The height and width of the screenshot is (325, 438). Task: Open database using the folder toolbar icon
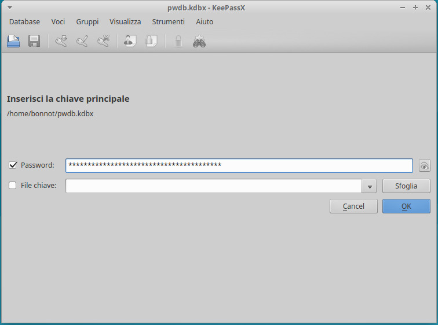pyautogui.click(x=13, y=41)
